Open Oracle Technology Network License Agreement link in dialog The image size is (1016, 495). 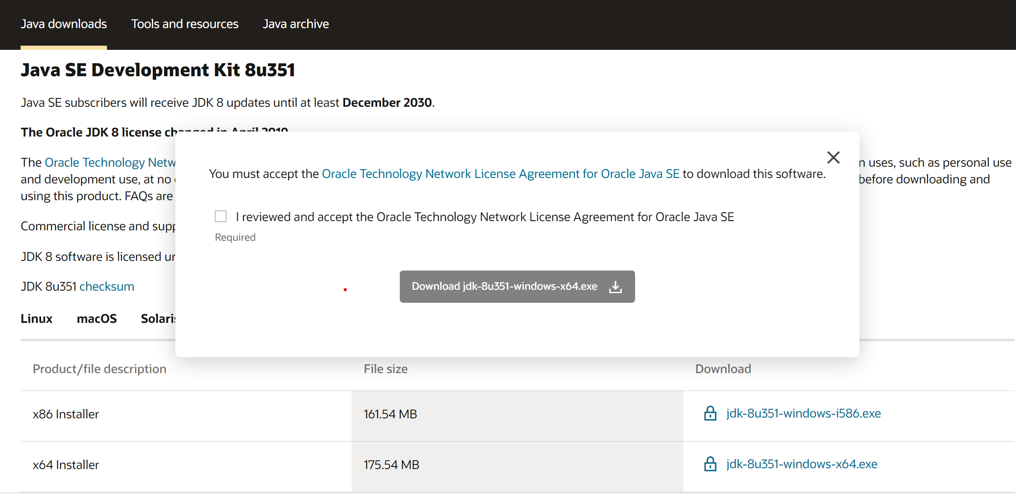tap(500, 174)
